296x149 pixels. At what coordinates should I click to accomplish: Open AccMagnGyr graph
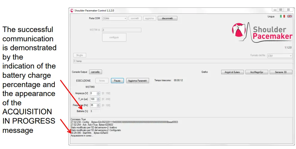tap(257, 72)
